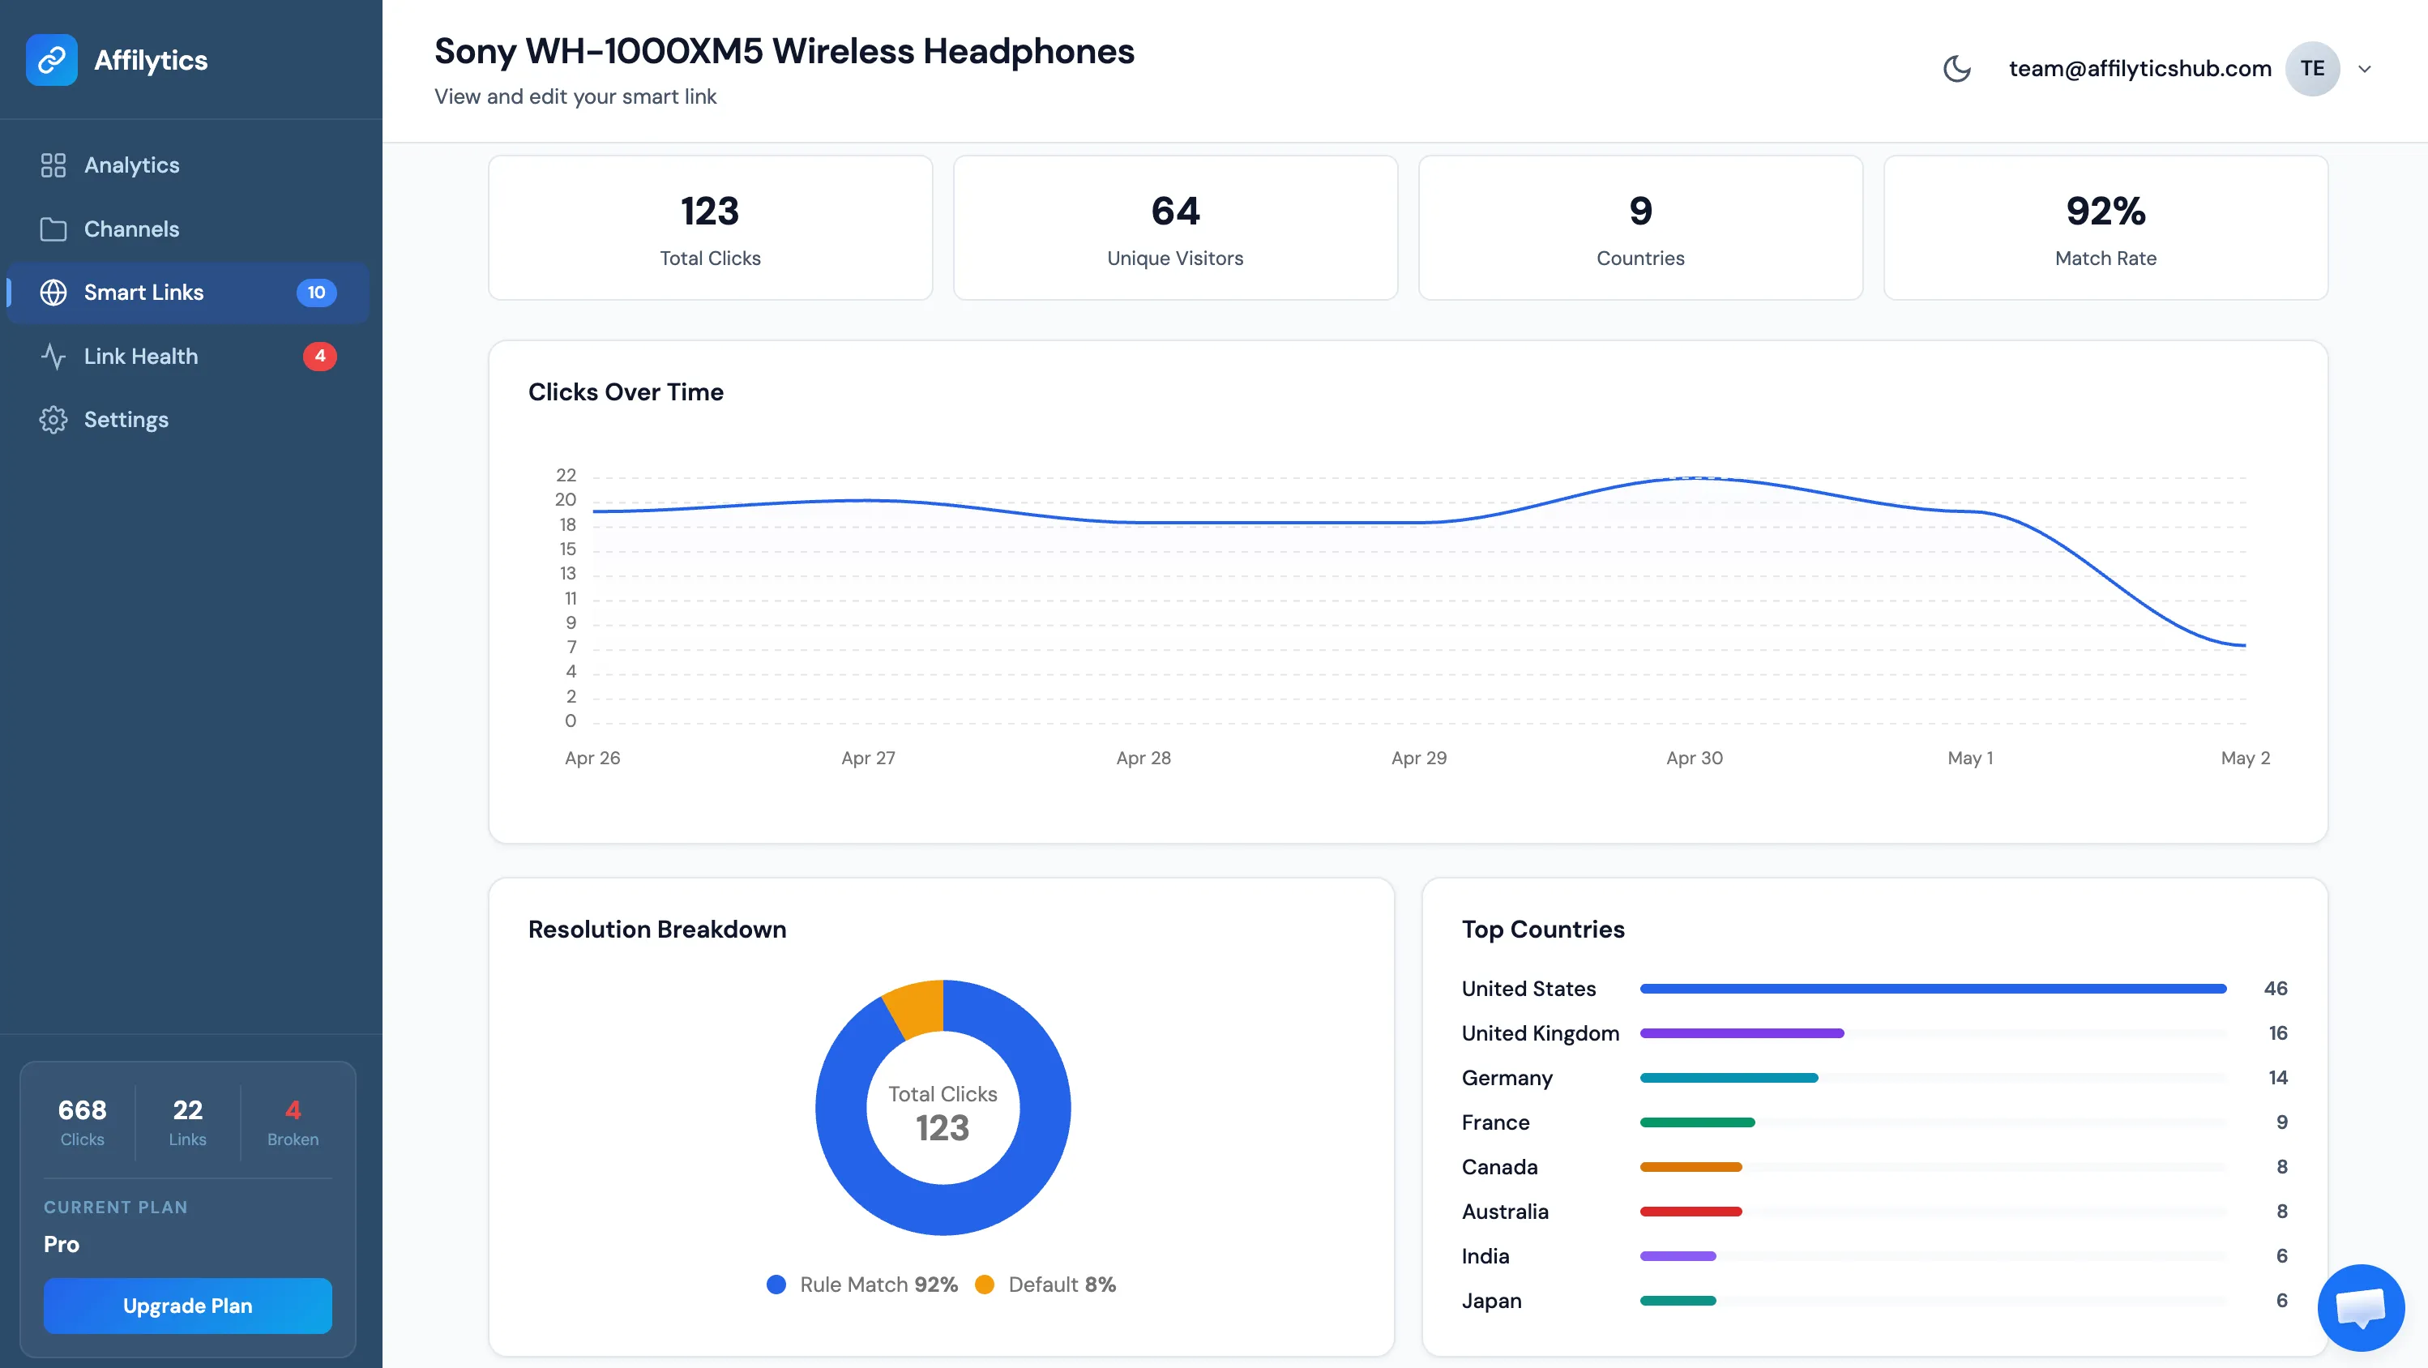2428x1368 pixels.
Task: Click the United States value 46
Action: [x=2276, y=989]
